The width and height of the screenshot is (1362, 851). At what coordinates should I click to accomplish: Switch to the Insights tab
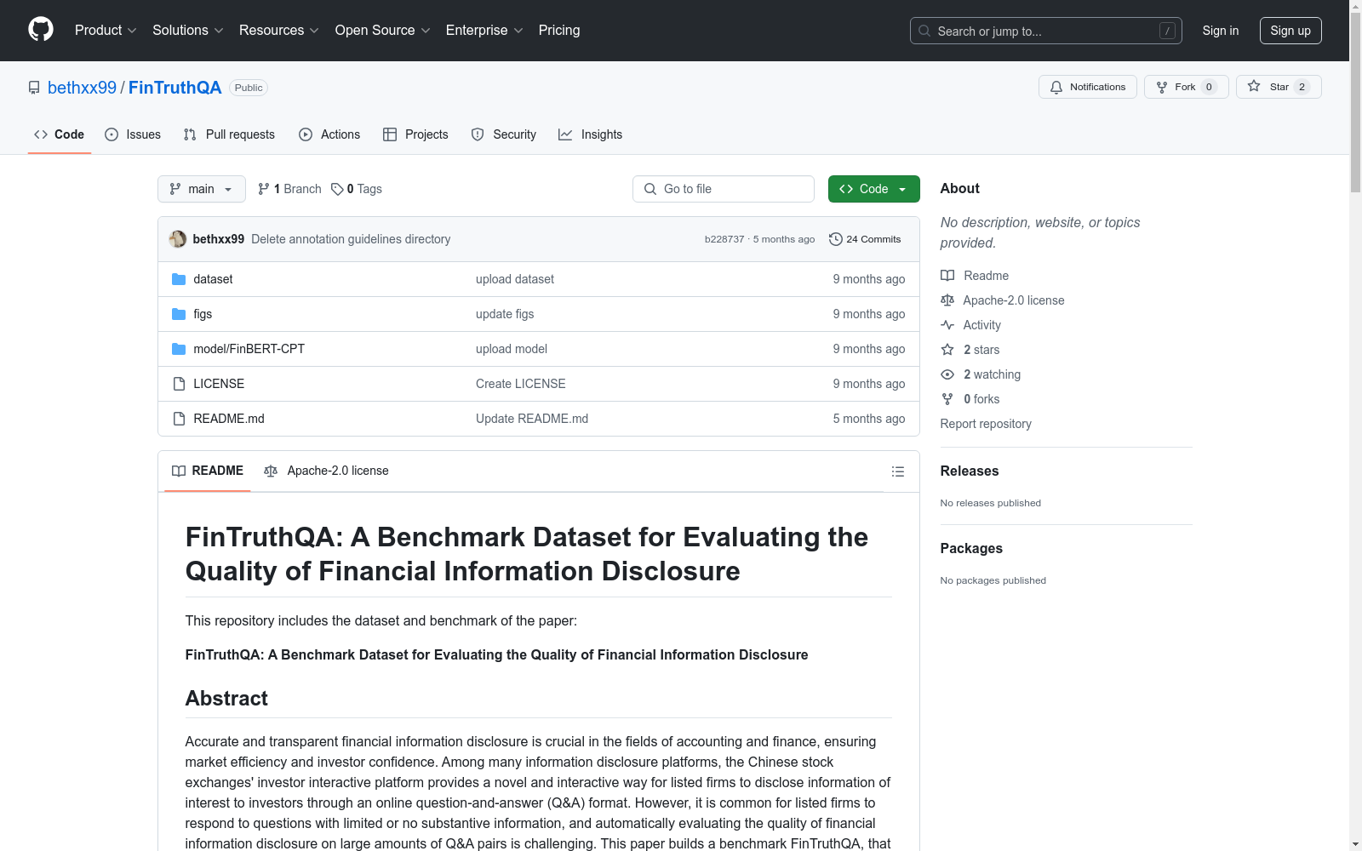(x=591, y=134)
